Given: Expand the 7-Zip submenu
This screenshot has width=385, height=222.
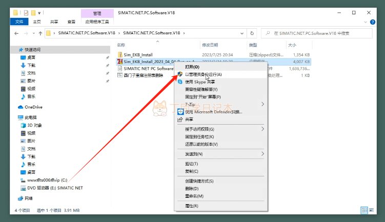Looking at the screenshot, I should (x=221, y=105).
